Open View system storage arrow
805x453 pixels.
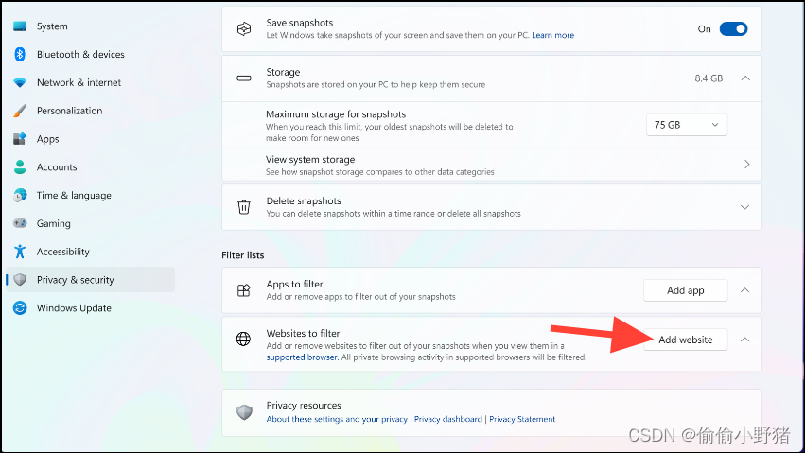(746, 165)
